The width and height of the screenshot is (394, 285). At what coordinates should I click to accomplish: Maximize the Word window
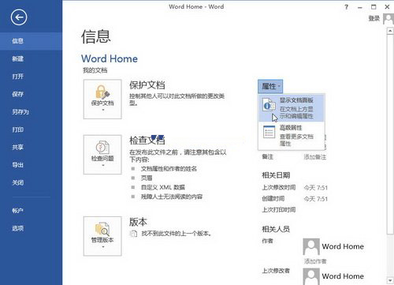(x=374, y=7)
